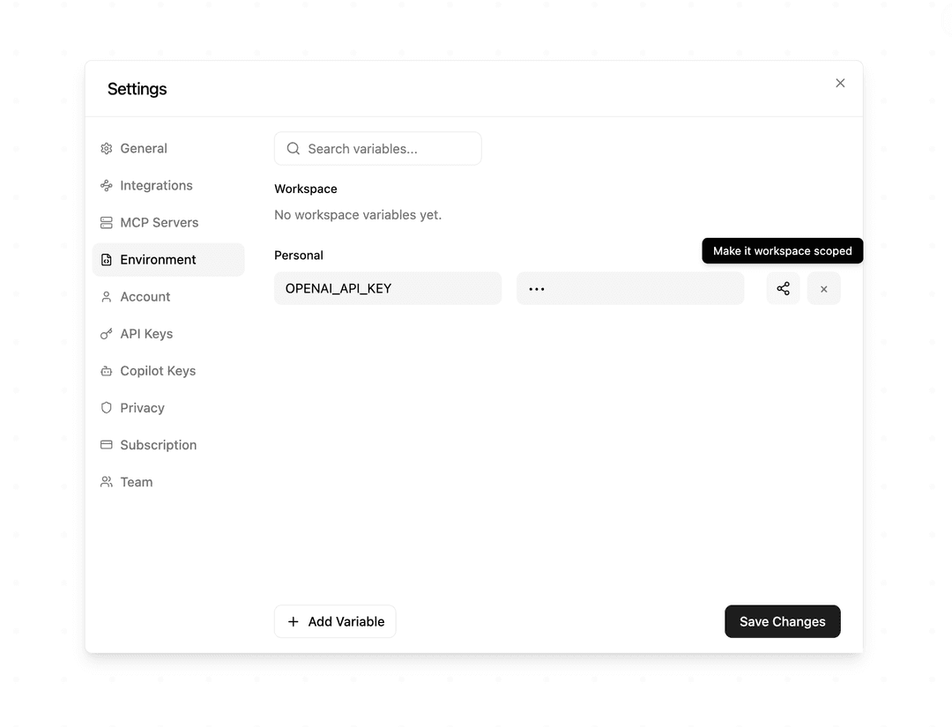
Task: Save Changes in the Environment settings
Action: point(782,621)
